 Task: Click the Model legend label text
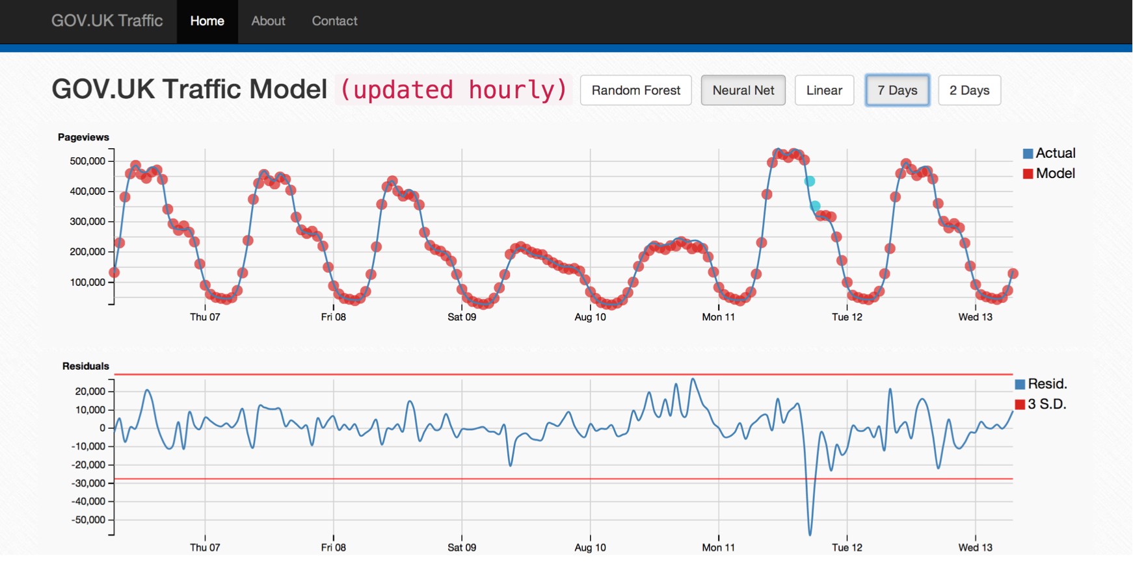click(1056, 173)
